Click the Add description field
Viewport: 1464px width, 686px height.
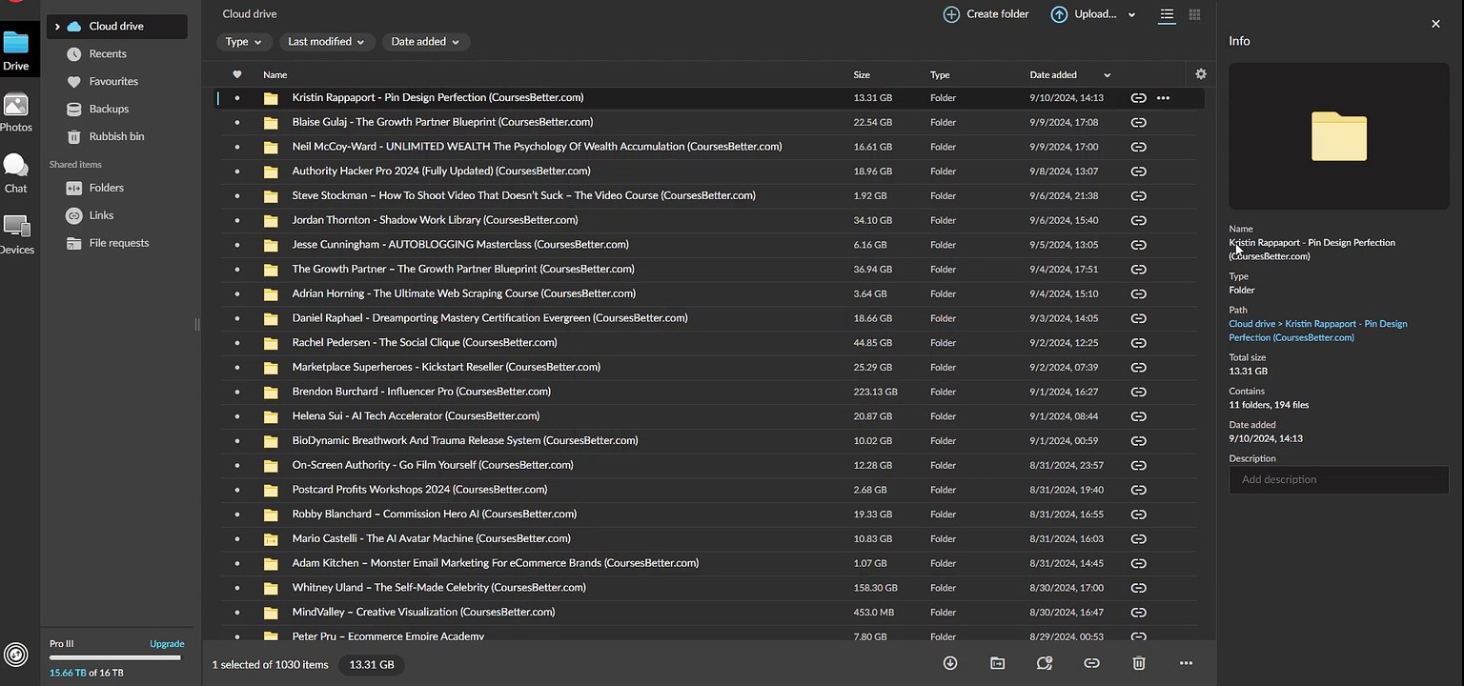click(x=1339, y=479)
